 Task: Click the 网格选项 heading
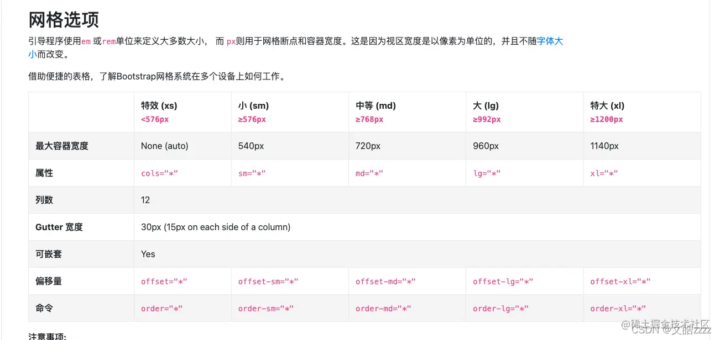pyautogui.click(x=64, y=20)
